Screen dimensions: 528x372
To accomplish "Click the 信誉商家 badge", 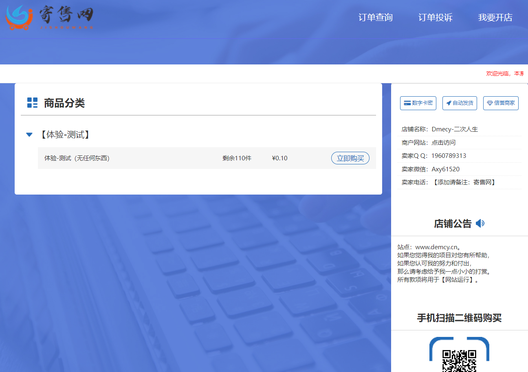I will 501,103.
